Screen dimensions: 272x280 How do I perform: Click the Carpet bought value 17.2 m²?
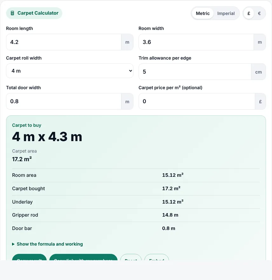click(171, 188)
